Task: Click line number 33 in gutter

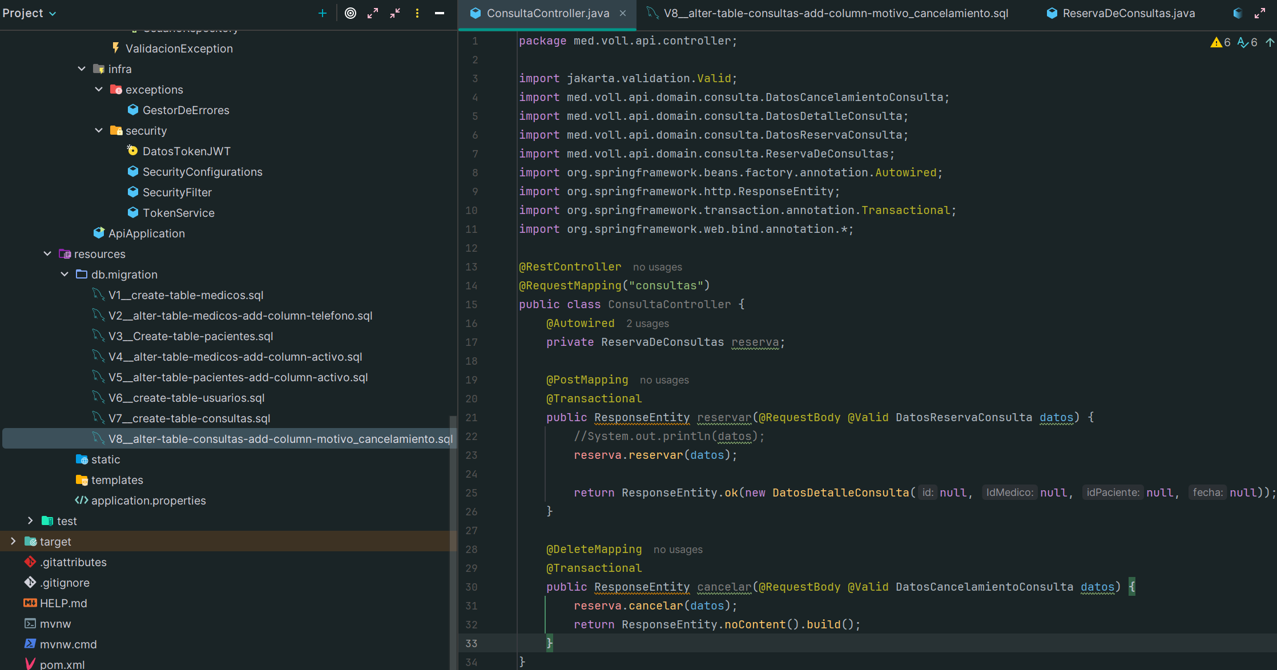Action: tap(471, 643)
